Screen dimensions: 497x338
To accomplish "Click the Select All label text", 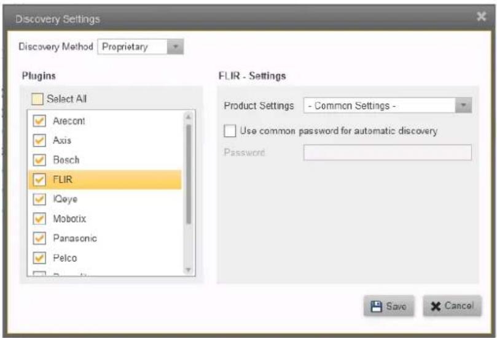I will [x=66, y=99].
